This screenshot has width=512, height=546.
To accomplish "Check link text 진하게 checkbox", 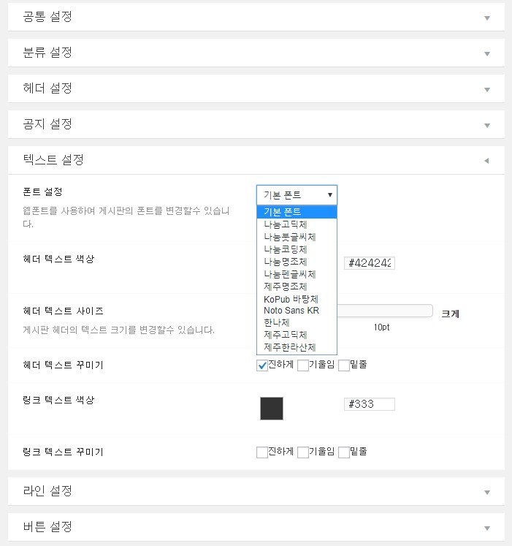I will [262, 452].
